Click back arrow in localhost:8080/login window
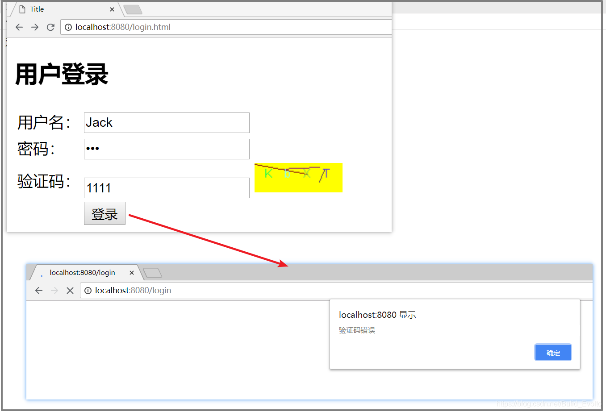The width and height of the screenshot is (606, 412). click(39, 291)
